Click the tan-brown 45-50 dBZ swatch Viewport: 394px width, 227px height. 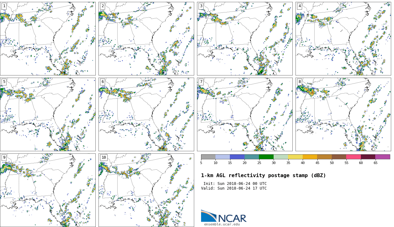pyautogui.click(x=324, y=157)
